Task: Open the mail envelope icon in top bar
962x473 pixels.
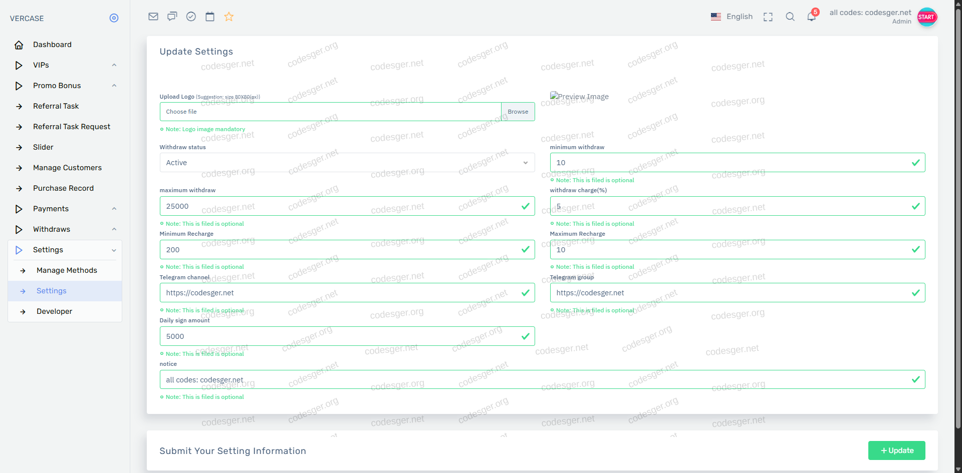Action: 153,17
